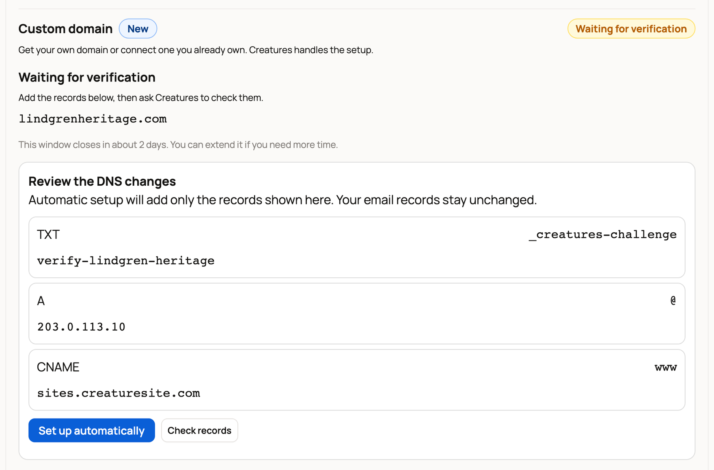Click the TXT record type label
This screenshot has width=714, height=470.
point(48,234)
